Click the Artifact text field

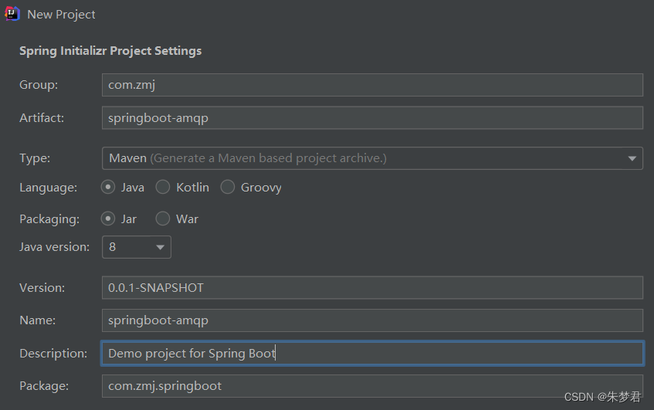pos(372,117)
